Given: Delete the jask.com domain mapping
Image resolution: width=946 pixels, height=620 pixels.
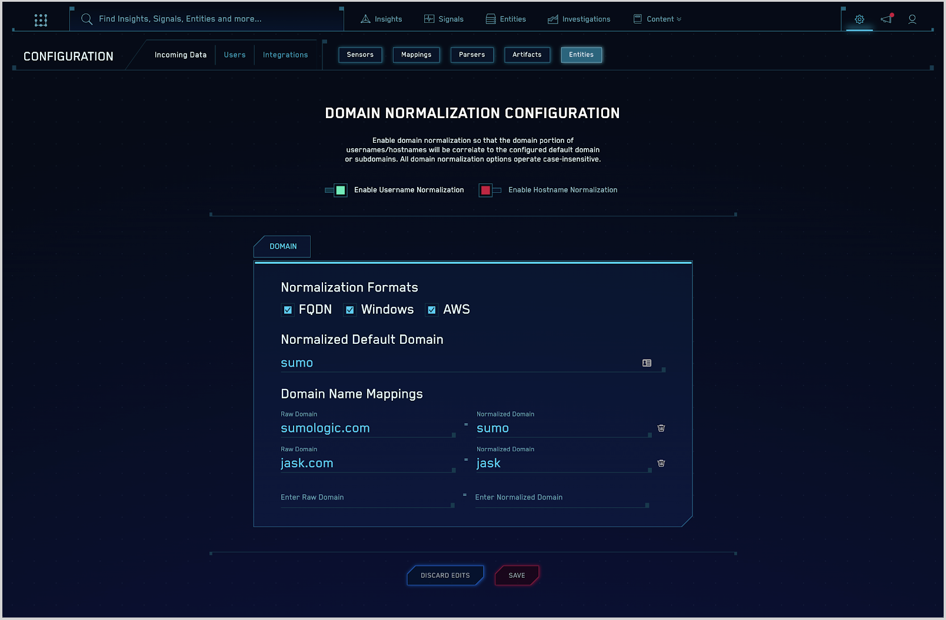Looking at the screenshot, I should [x=661, y=463].
